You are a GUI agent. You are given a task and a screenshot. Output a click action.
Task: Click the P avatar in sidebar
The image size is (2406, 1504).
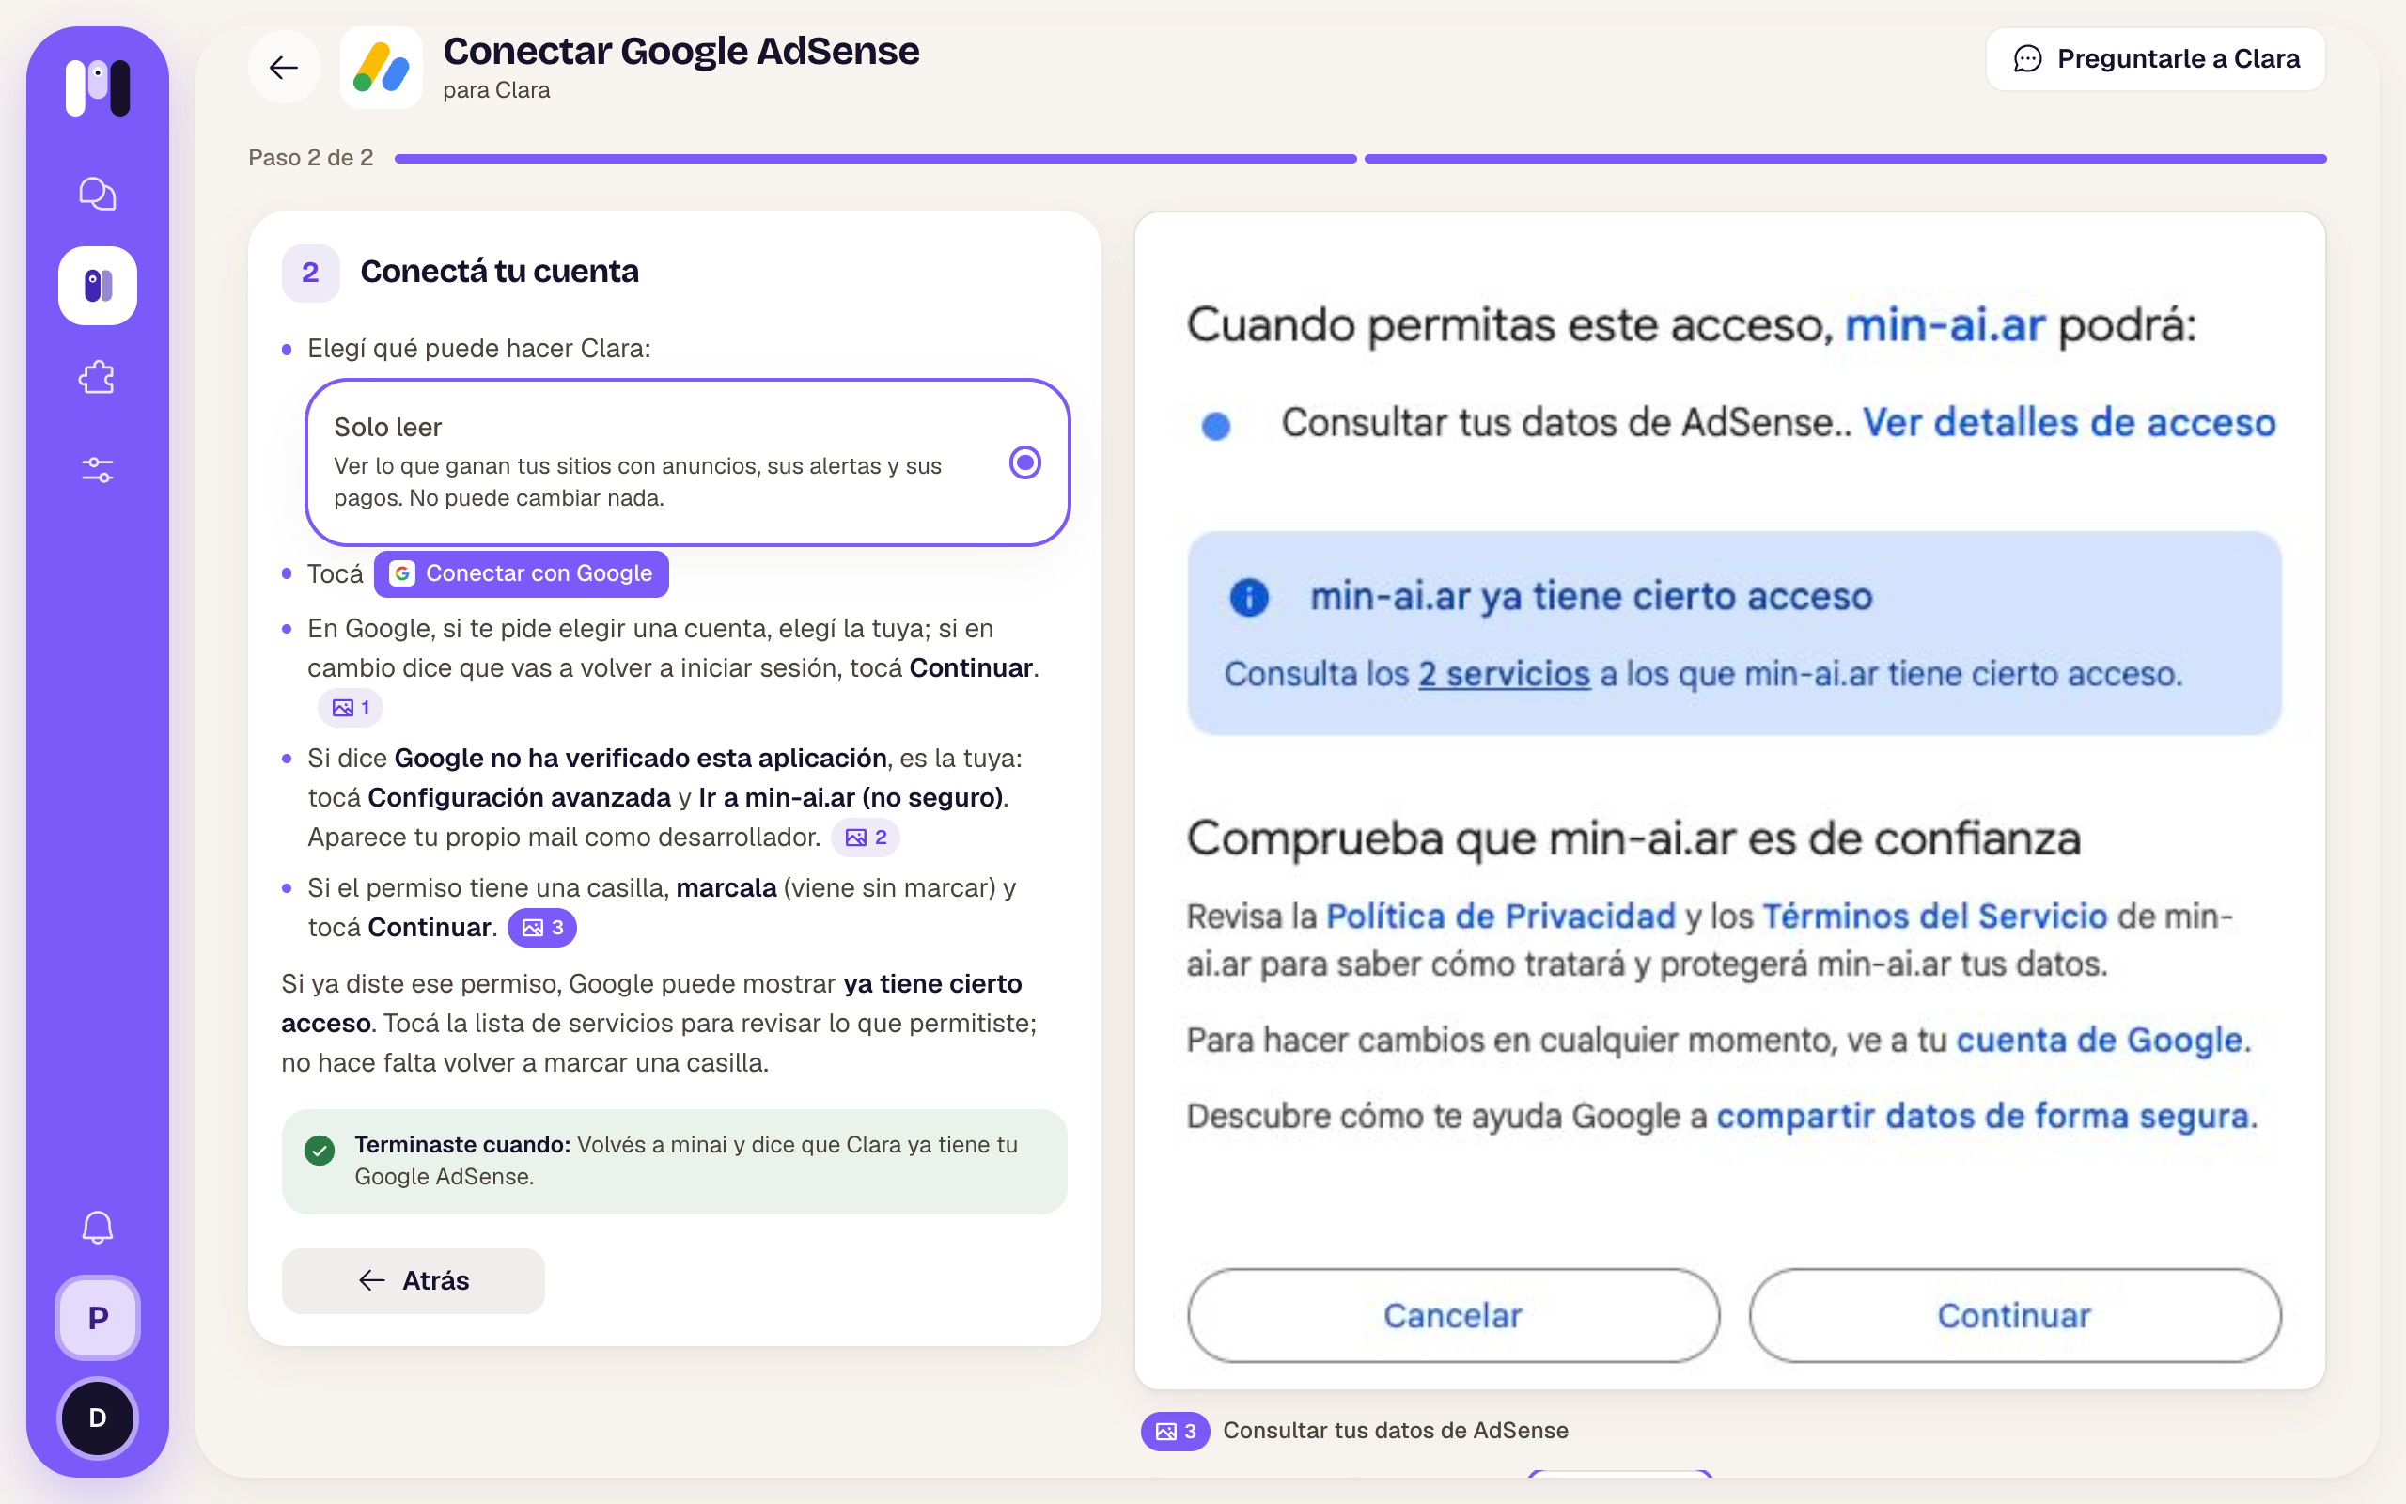coord(98,1318)
